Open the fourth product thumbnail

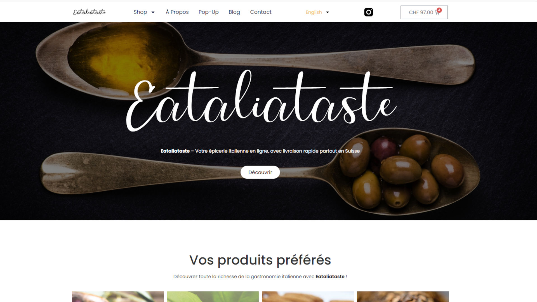(x=403, y=297)
